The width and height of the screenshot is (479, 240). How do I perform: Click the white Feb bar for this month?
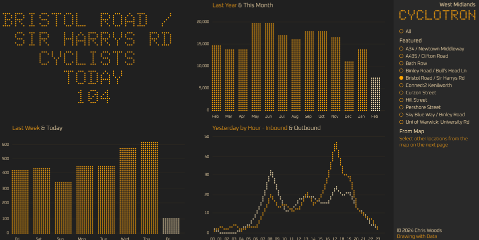coord(376,94)
